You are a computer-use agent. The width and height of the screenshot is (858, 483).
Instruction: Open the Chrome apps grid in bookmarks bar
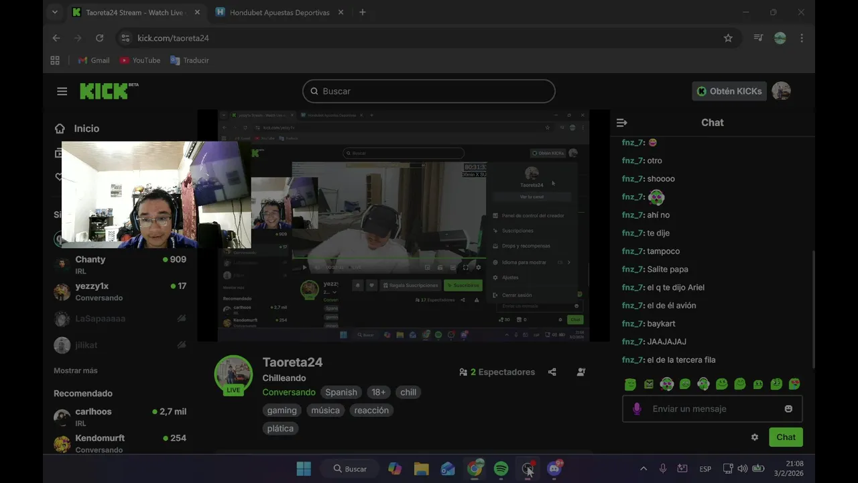[x=56, y=60]
